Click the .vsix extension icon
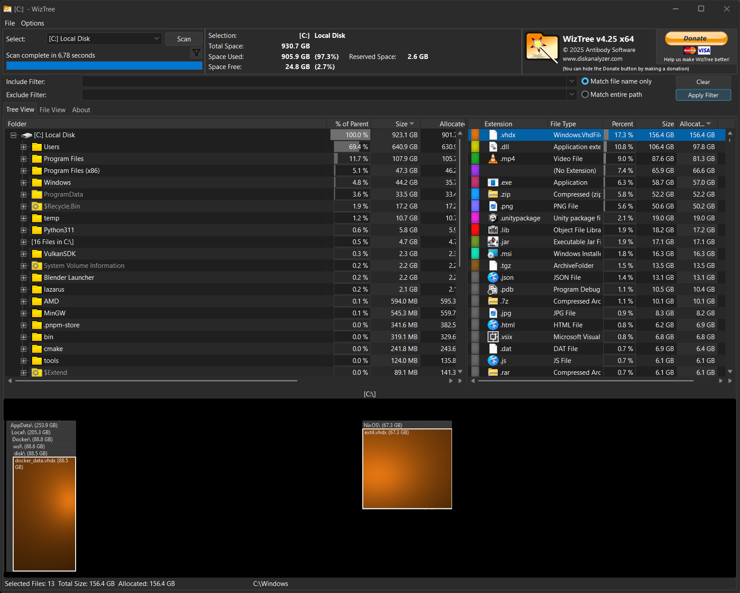This screenshot has width=740, height=593. coord(493,337)
